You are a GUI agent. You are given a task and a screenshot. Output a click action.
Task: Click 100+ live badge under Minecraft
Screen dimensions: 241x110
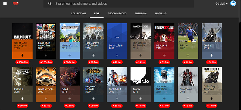pos(70,62)
